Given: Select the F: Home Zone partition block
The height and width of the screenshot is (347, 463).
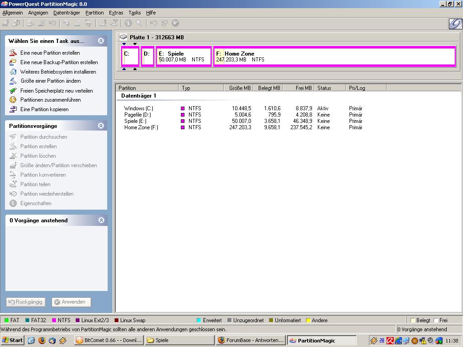Looking at the screenshot, I should coord(335,56).
